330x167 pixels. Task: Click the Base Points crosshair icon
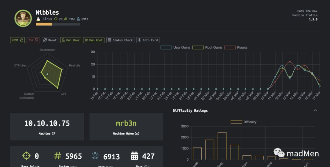click(27, 156)
